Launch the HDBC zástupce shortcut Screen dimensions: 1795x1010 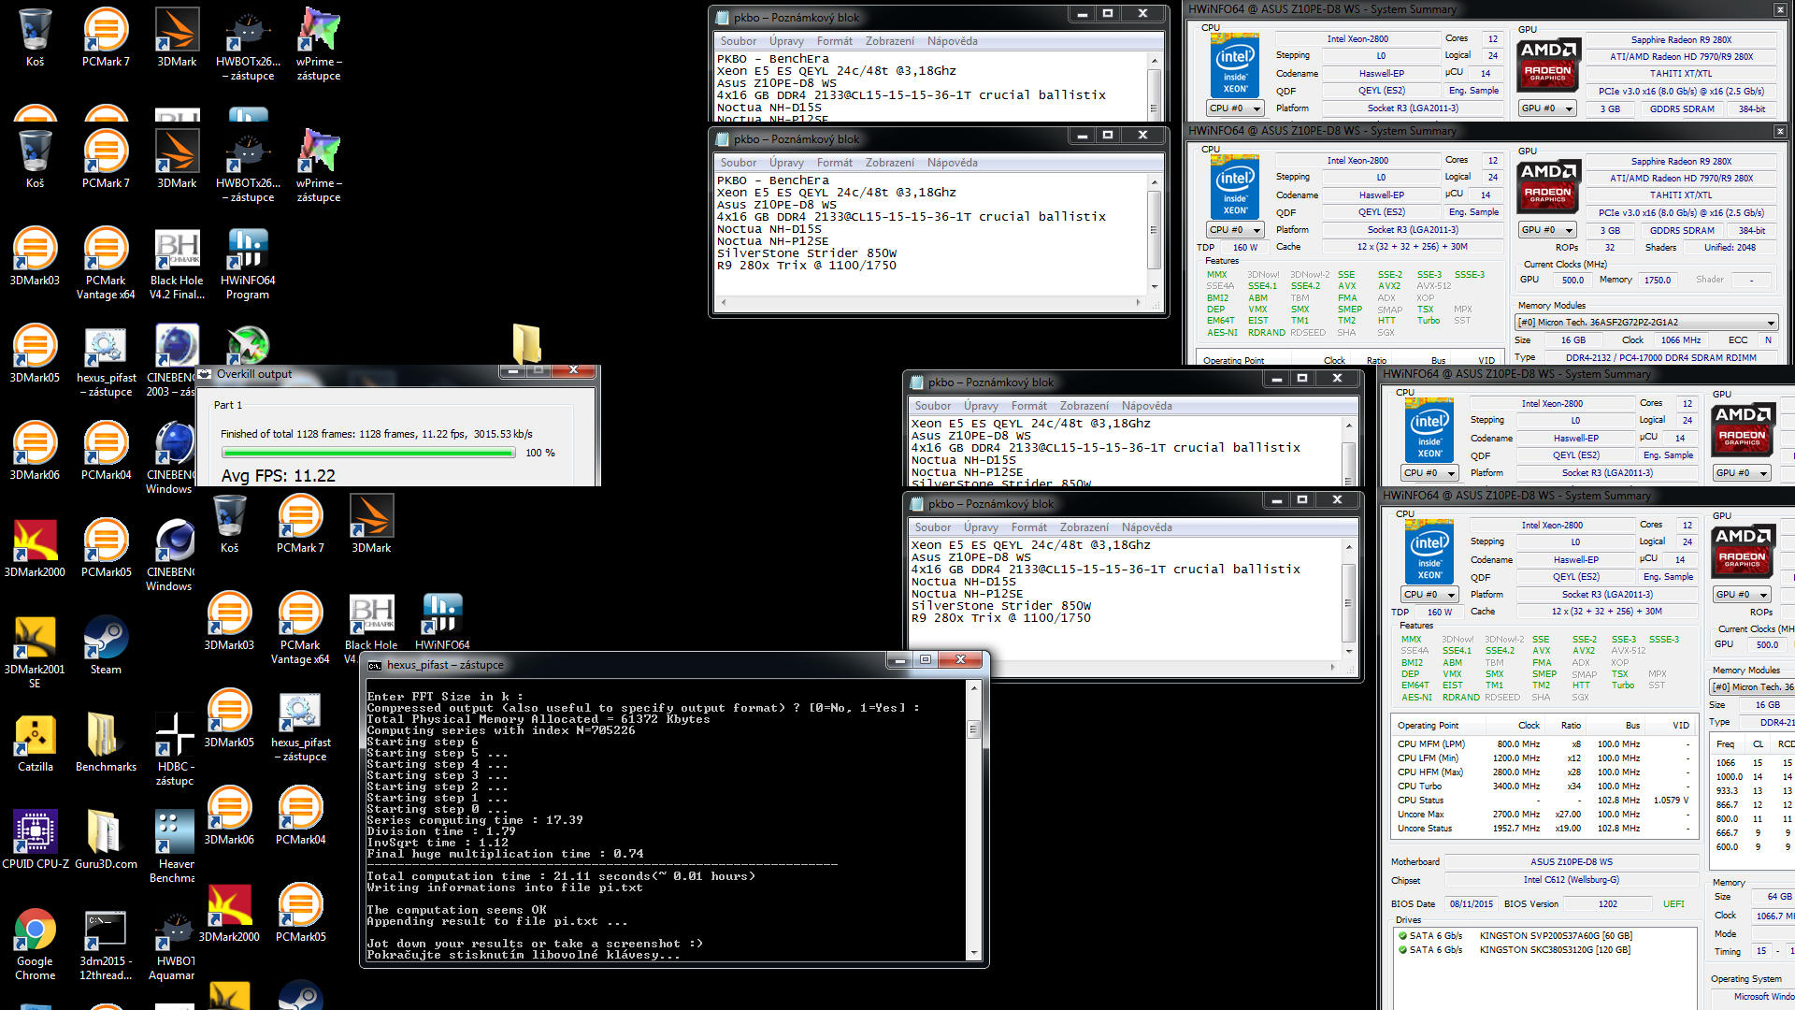tap(175, 750)
